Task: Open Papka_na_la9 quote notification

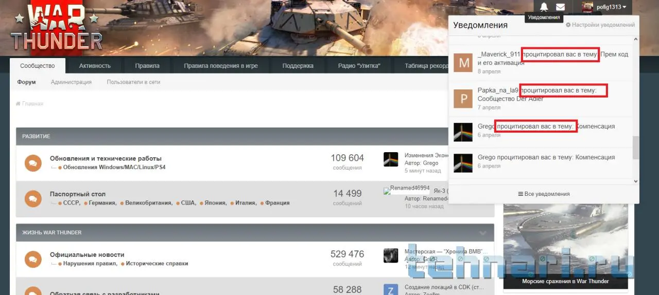Action: coord(541,99)
